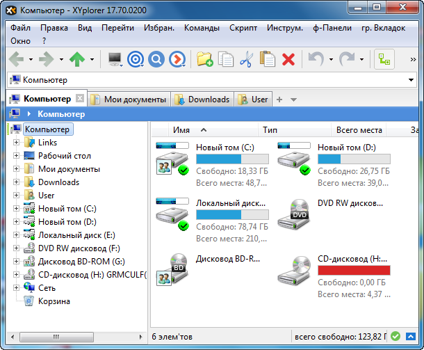424x350 pixels.
Task: Open the address bar dropdown
Action: tap(411, 80)
